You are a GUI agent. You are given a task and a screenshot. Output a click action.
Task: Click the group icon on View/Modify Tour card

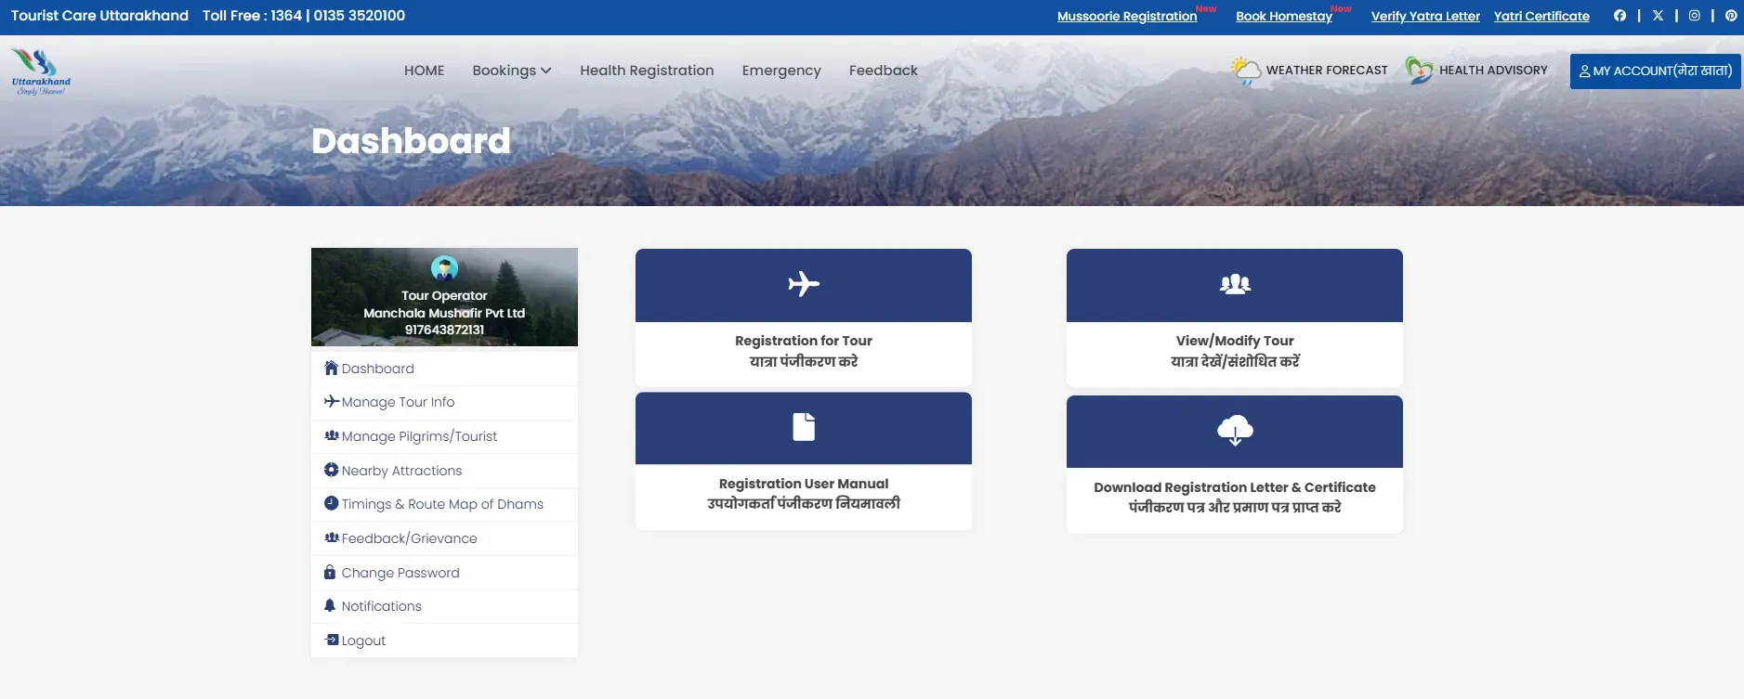pyautogui.click(x=1235, y=283)
